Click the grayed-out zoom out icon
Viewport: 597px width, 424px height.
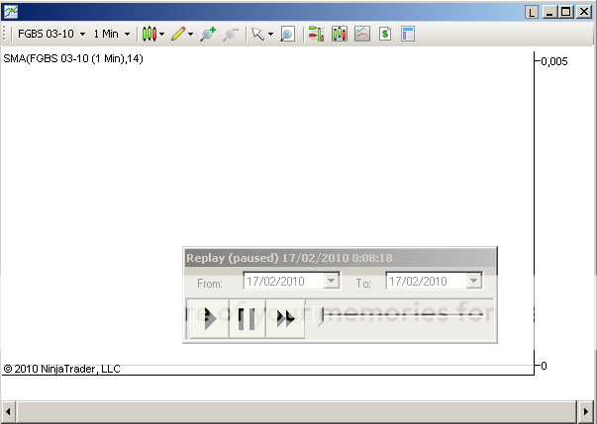click(x=231, y=34)
